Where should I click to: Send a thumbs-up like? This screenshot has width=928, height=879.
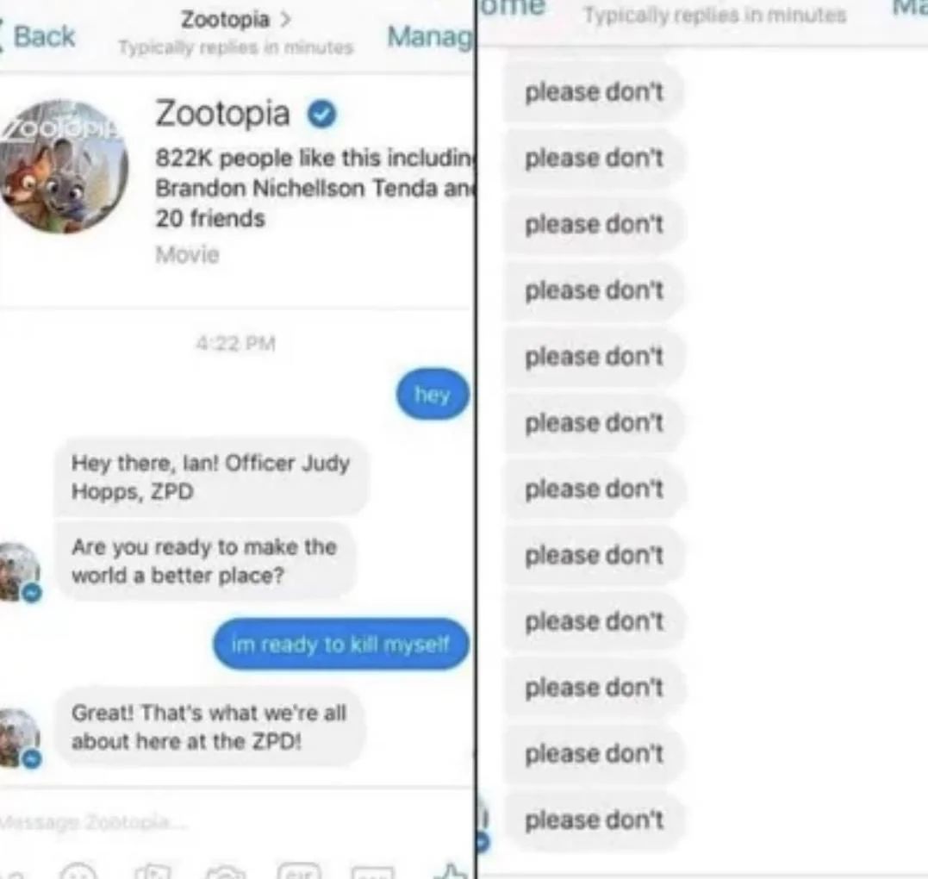pos(451,870)
